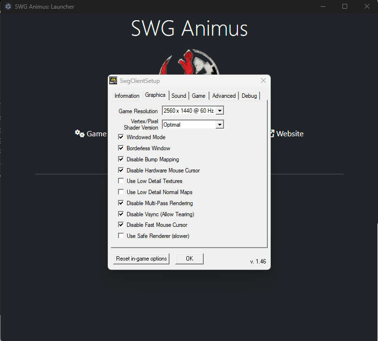This screenshot has height=341, width=378.
Task: Uncheck Disable Multi-Pass Rendering
Action: 121,203
